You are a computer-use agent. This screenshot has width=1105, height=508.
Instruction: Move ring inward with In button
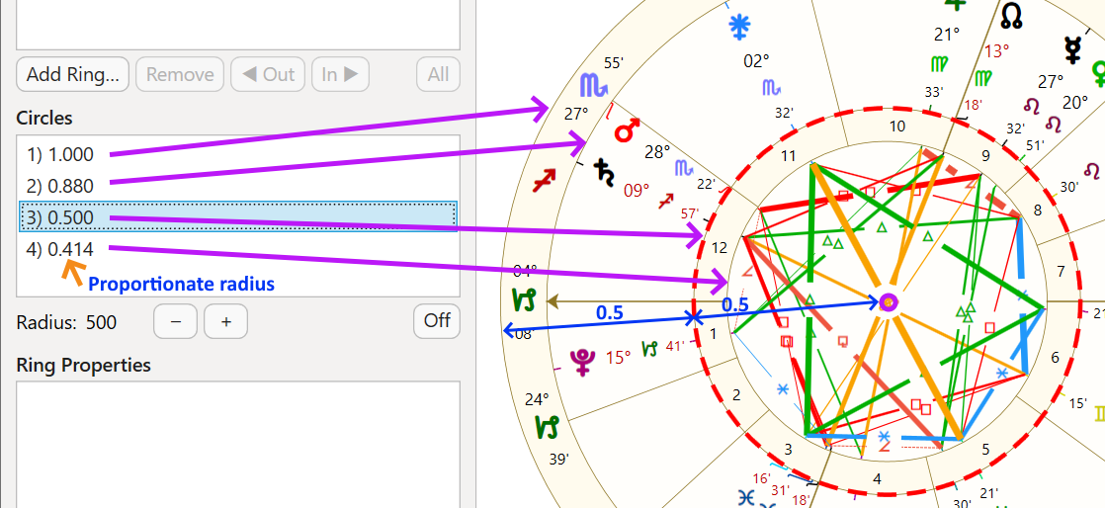[x=340, y=75]
